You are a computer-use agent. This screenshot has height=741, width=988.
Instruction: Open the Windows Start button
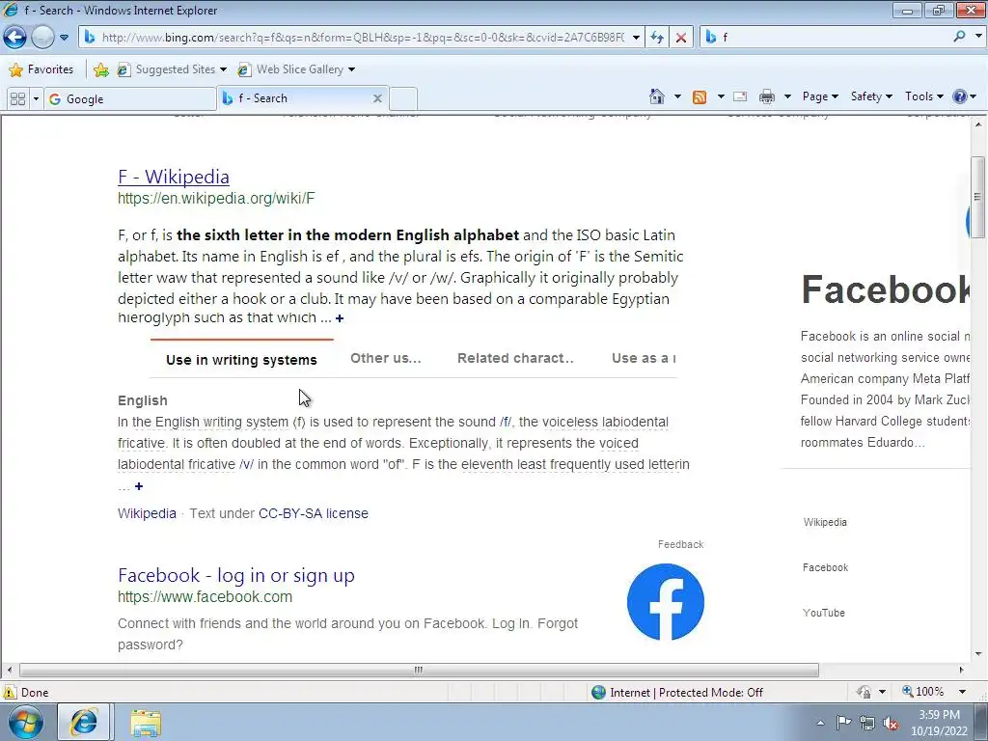(25, 722)
